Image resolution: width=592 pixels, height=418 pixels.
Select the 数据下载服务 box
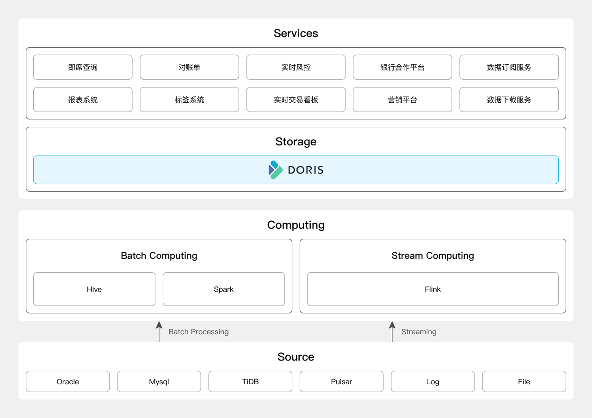pos(509,100)
